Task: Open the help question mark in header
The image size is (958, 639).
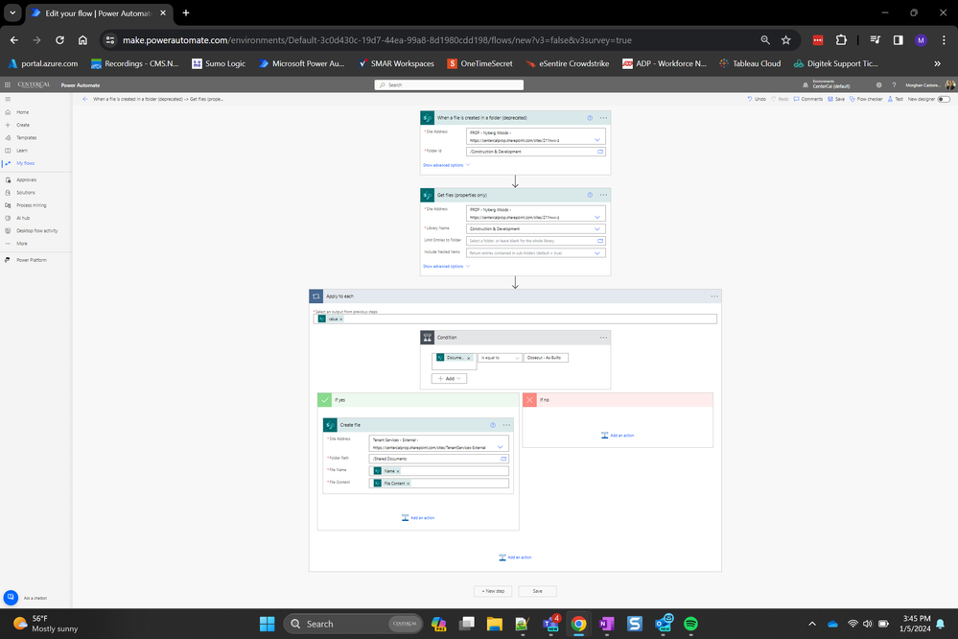Action: coord(894,85)
